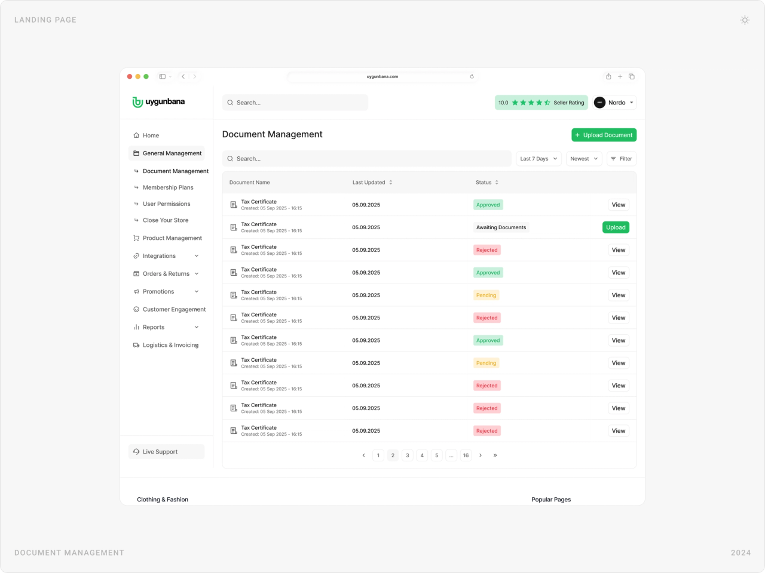Expand Orders & Returns chevron
765x573 pixels.
[x=197, y=274]
